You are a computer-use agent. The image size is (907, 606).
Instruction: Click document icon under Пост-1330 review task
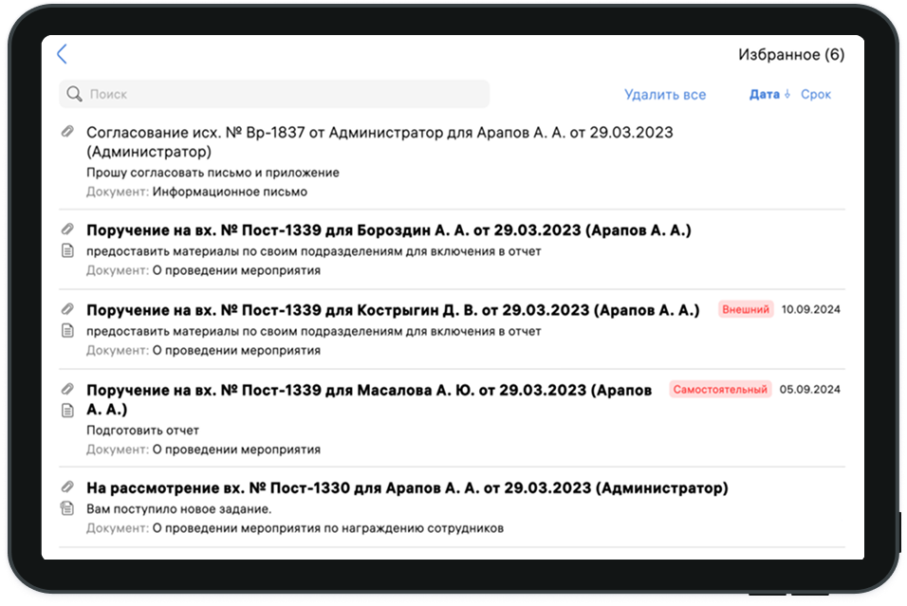[x=67, y=508]
